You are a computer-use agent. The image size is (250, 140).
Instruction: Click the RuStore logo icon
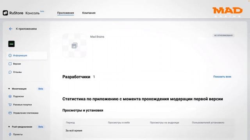(5, 13)
